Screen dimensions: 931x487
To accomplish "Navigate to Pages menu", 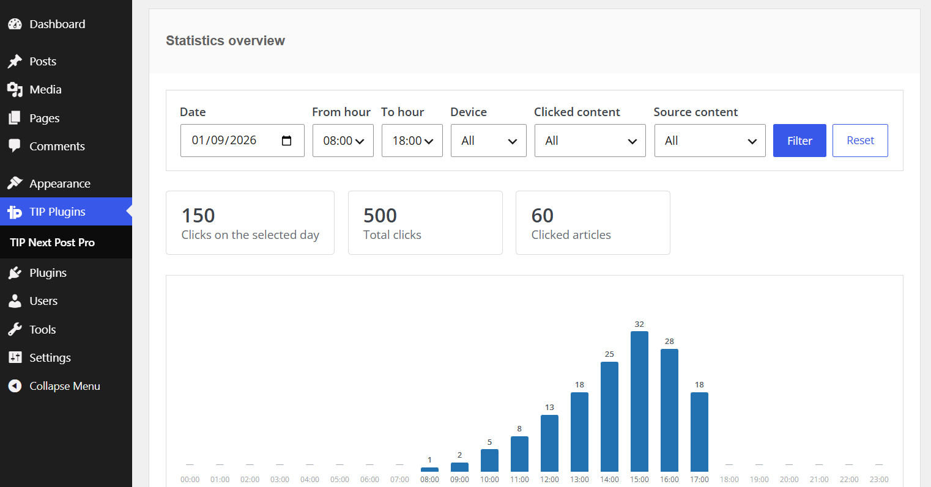I will pyautogui.click(x=66, y=118).
